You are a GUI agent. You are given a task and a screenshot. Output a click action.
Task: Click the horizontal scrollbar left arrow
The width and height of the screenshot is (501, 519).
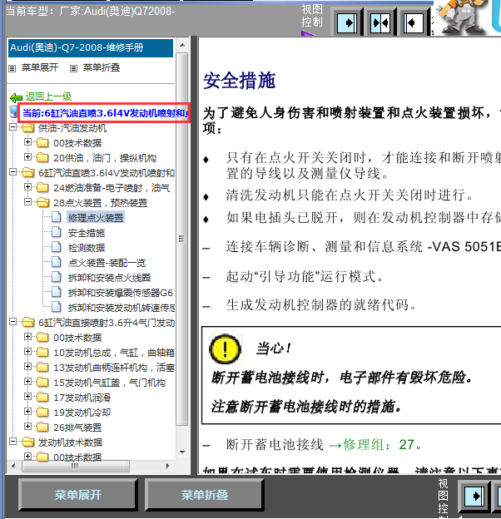coord(13,466)
